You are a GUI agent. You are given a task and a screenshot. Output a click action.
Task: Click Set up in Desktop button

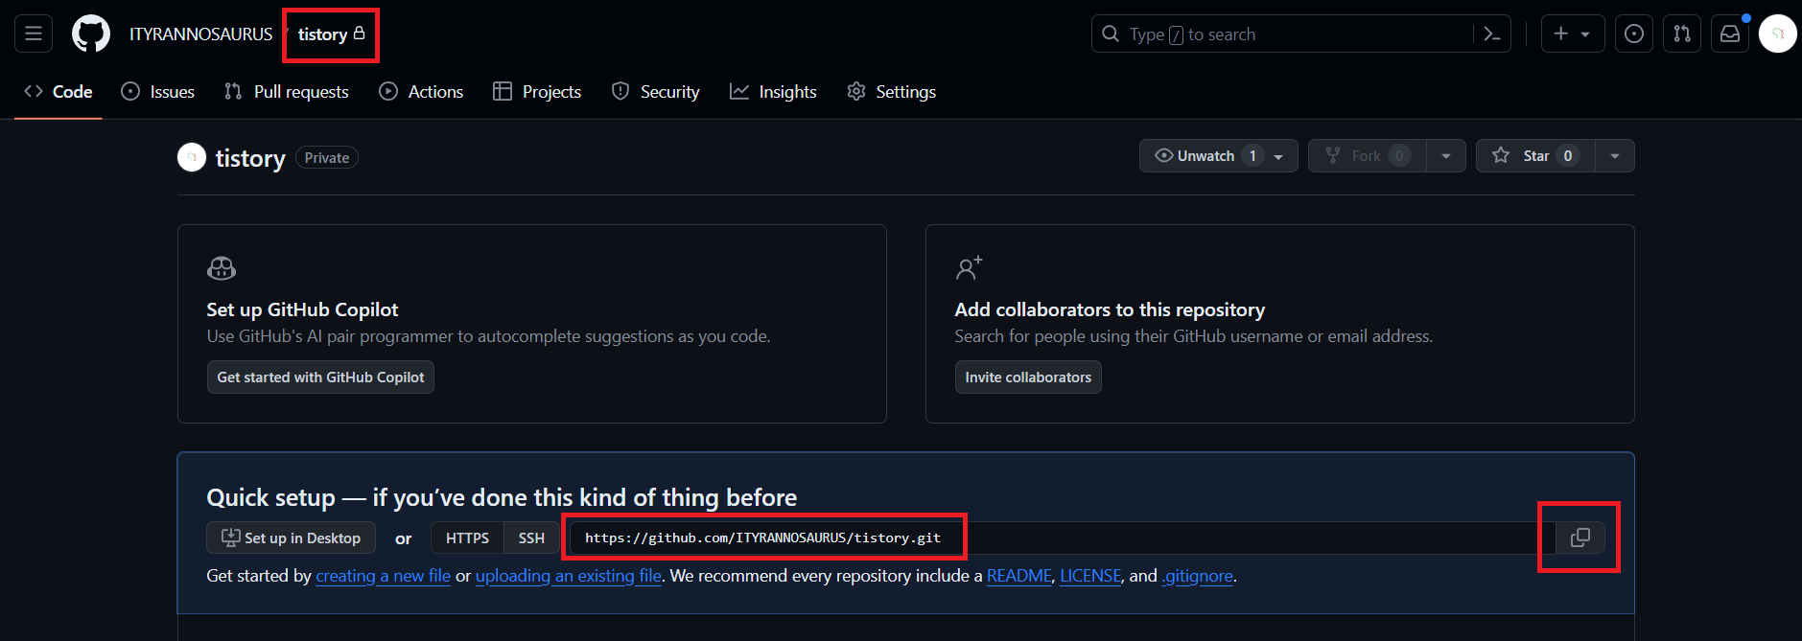click(x=291, y=538)
